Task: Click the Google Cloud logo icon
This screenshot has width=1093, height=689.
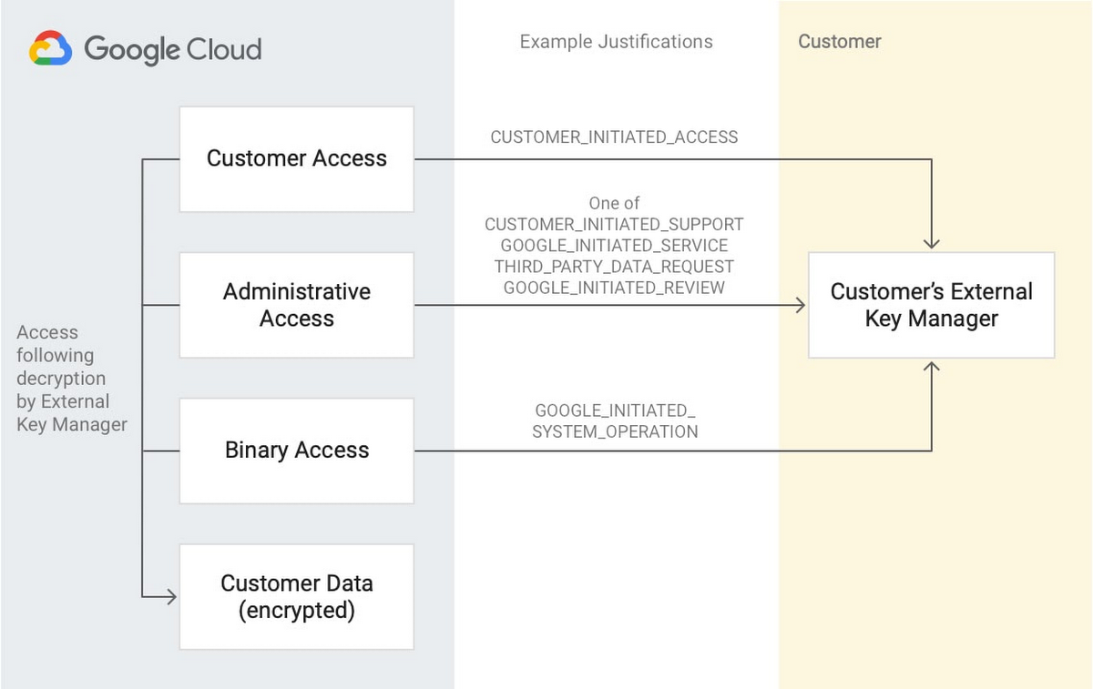Action: [x=51, y=48]
